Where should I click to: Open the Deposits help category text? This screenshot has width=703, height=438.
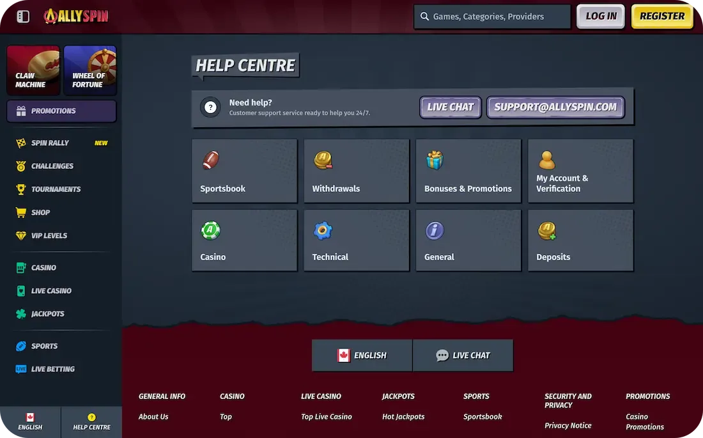[553, 257]
